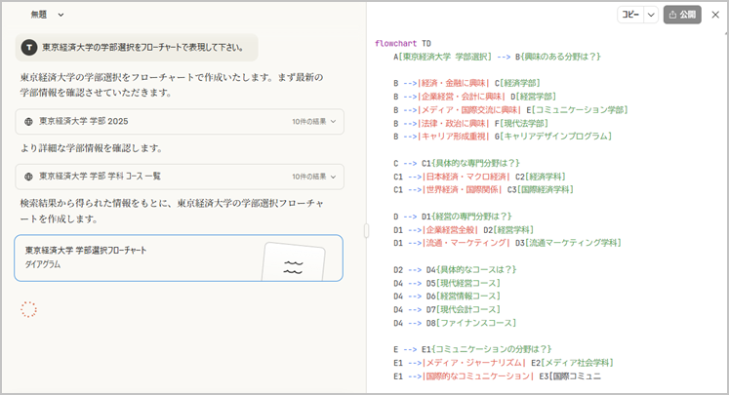
Task: Expand the 10件の結果 chevron for コース一覧 search
Action: (x=333, y=177)
